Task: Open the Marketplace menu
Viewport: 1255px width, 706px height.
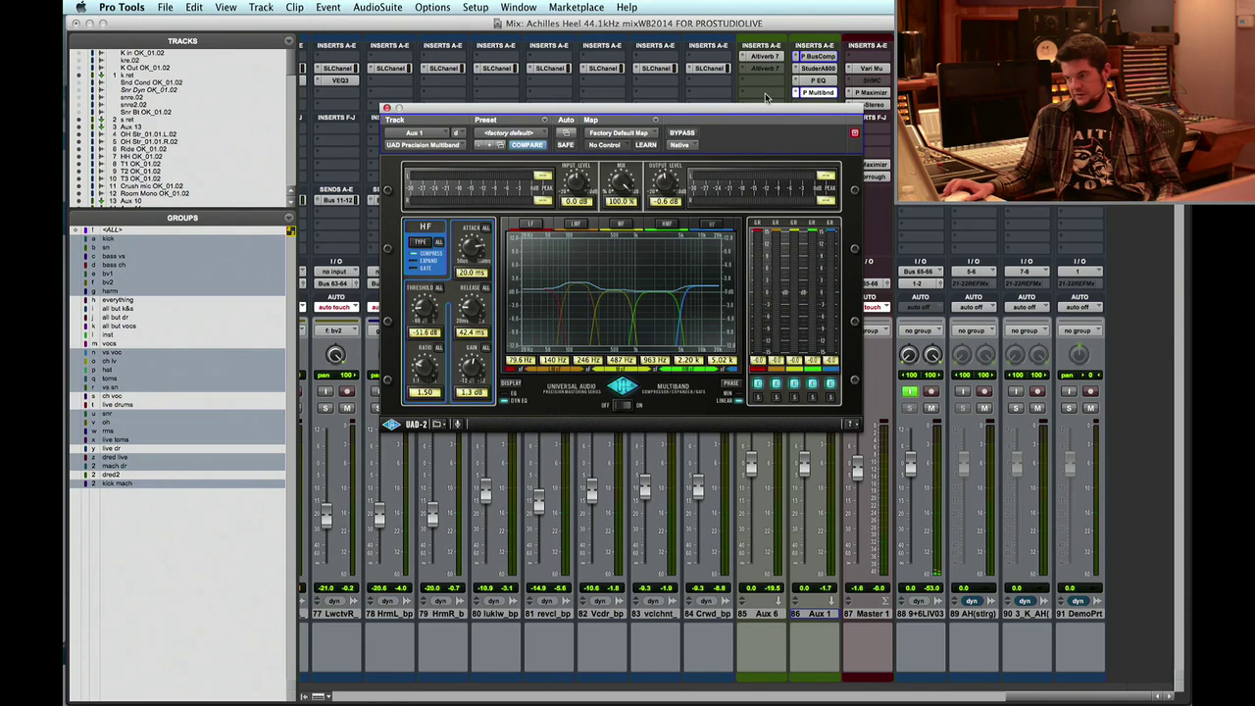Action: (577, 7)
